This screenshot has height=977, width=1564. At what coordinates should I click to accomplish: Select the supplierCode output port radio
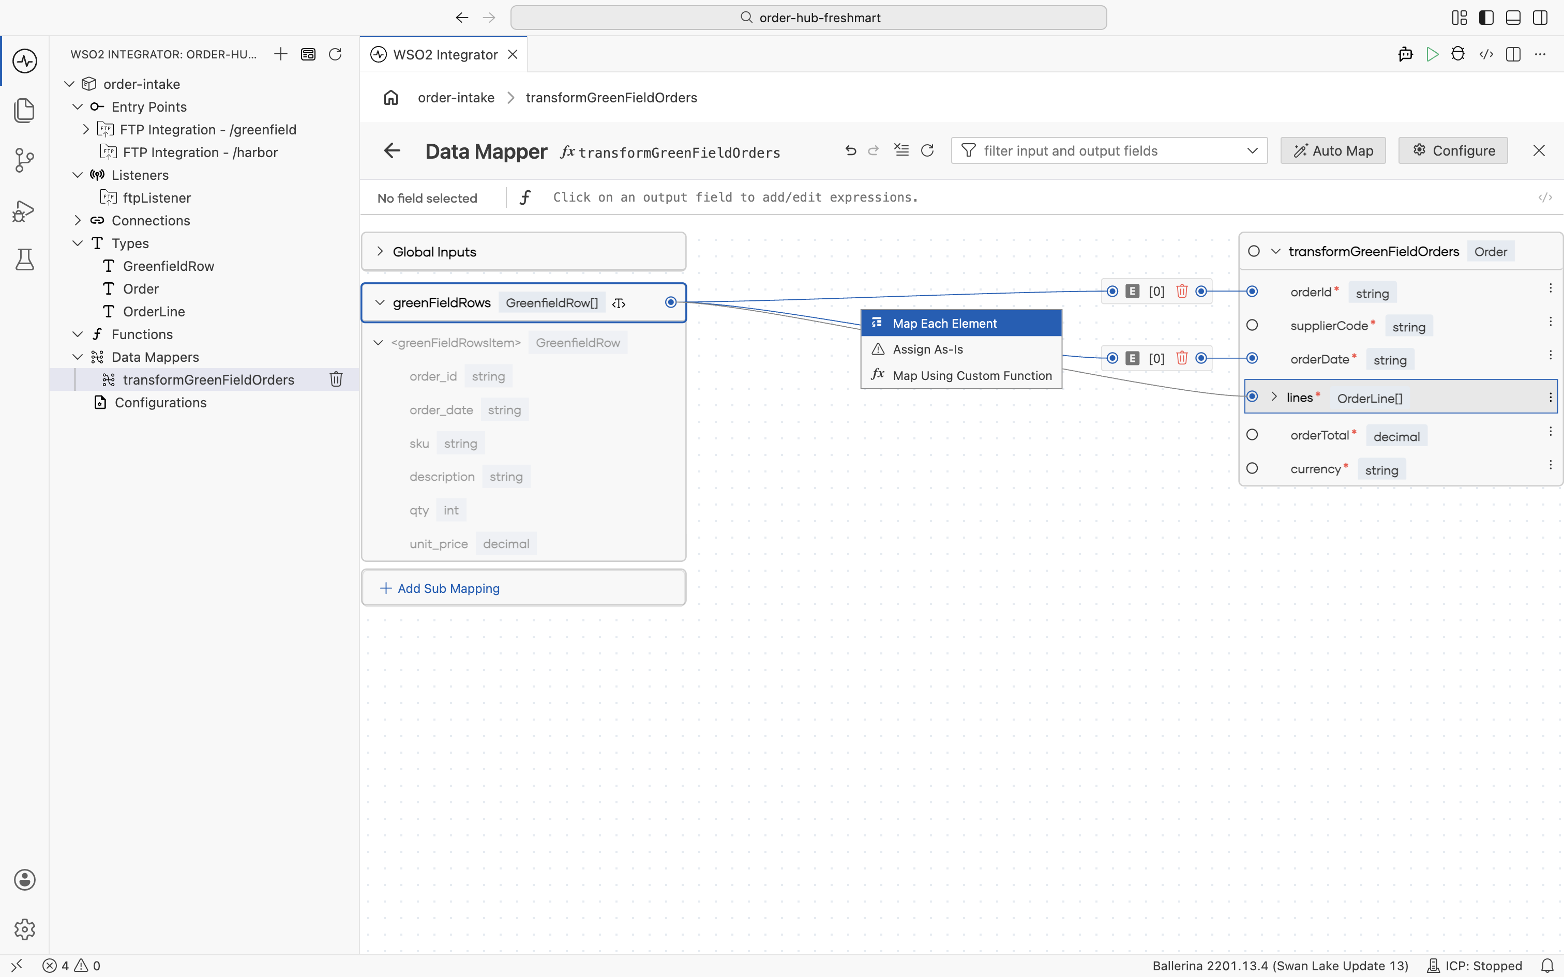click(x=1252, y=326)
